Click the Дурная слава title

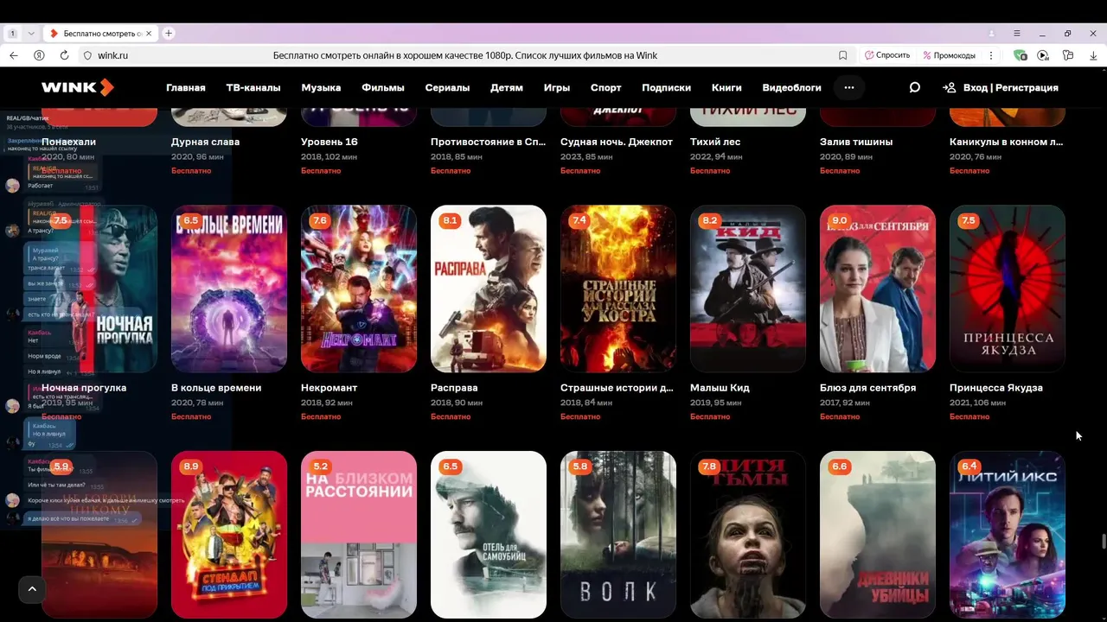coord(206,142)
